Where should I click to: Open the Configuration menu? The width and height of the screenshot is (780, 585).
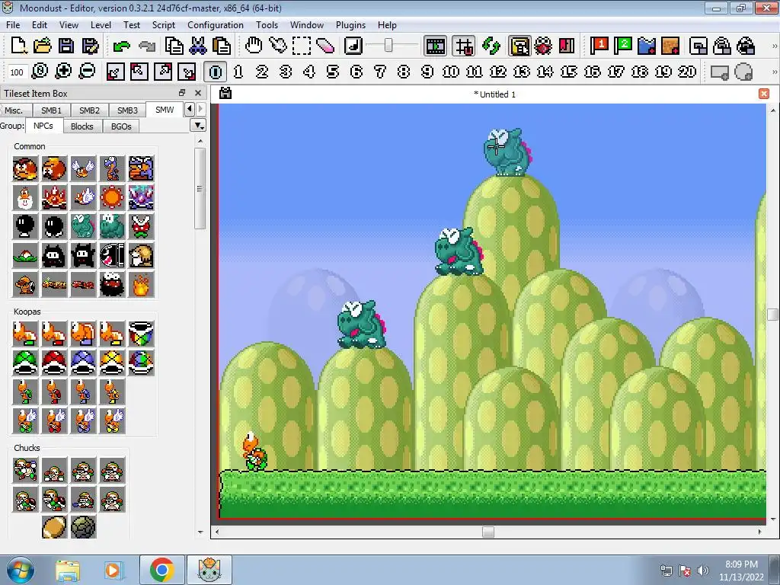(x=216, y=25)
